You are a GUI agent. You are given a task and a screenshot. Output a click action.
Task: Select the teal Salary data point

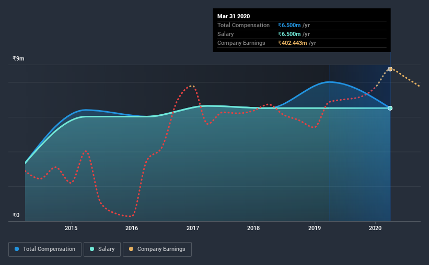tap(390, 108)
